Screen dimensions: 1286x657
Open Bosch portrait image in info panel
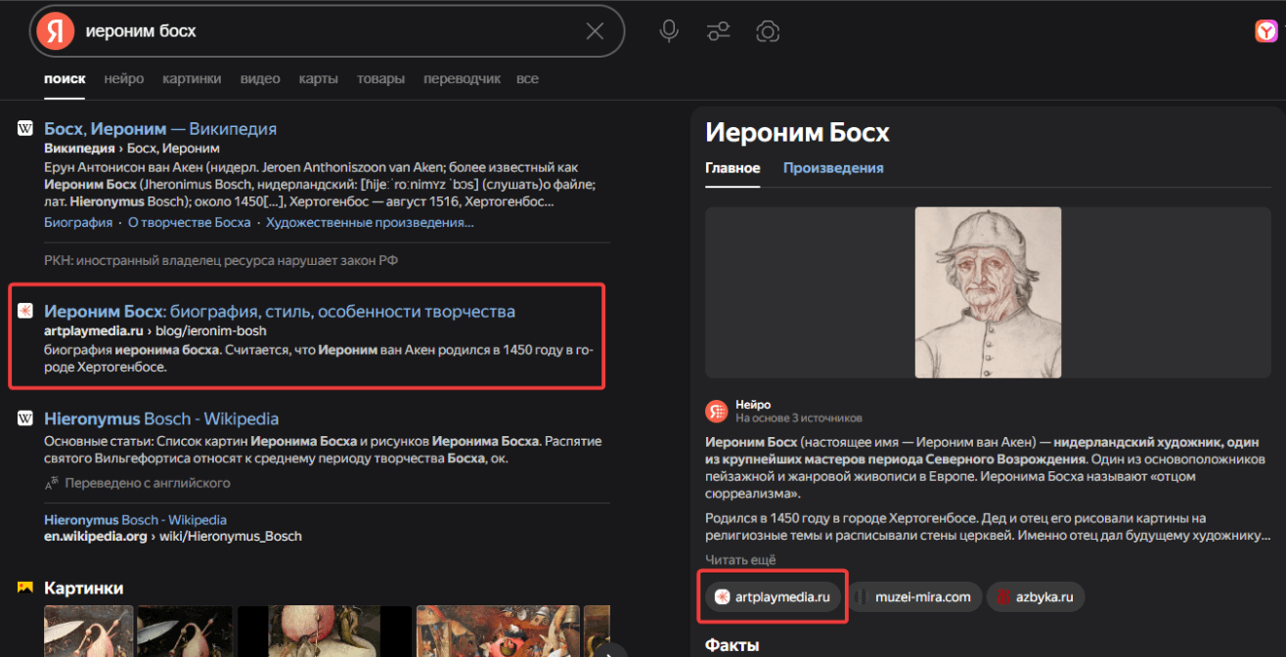[x=988, y=292]
